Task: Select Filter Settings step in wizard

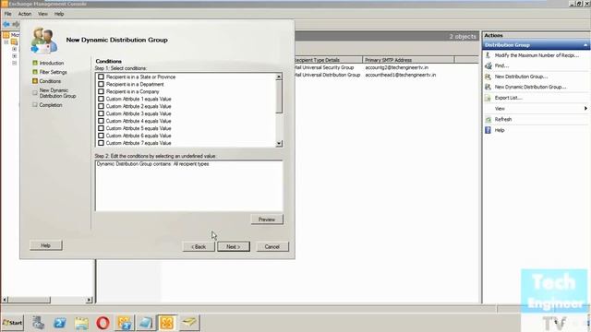Action: click(x=54, y=72)
